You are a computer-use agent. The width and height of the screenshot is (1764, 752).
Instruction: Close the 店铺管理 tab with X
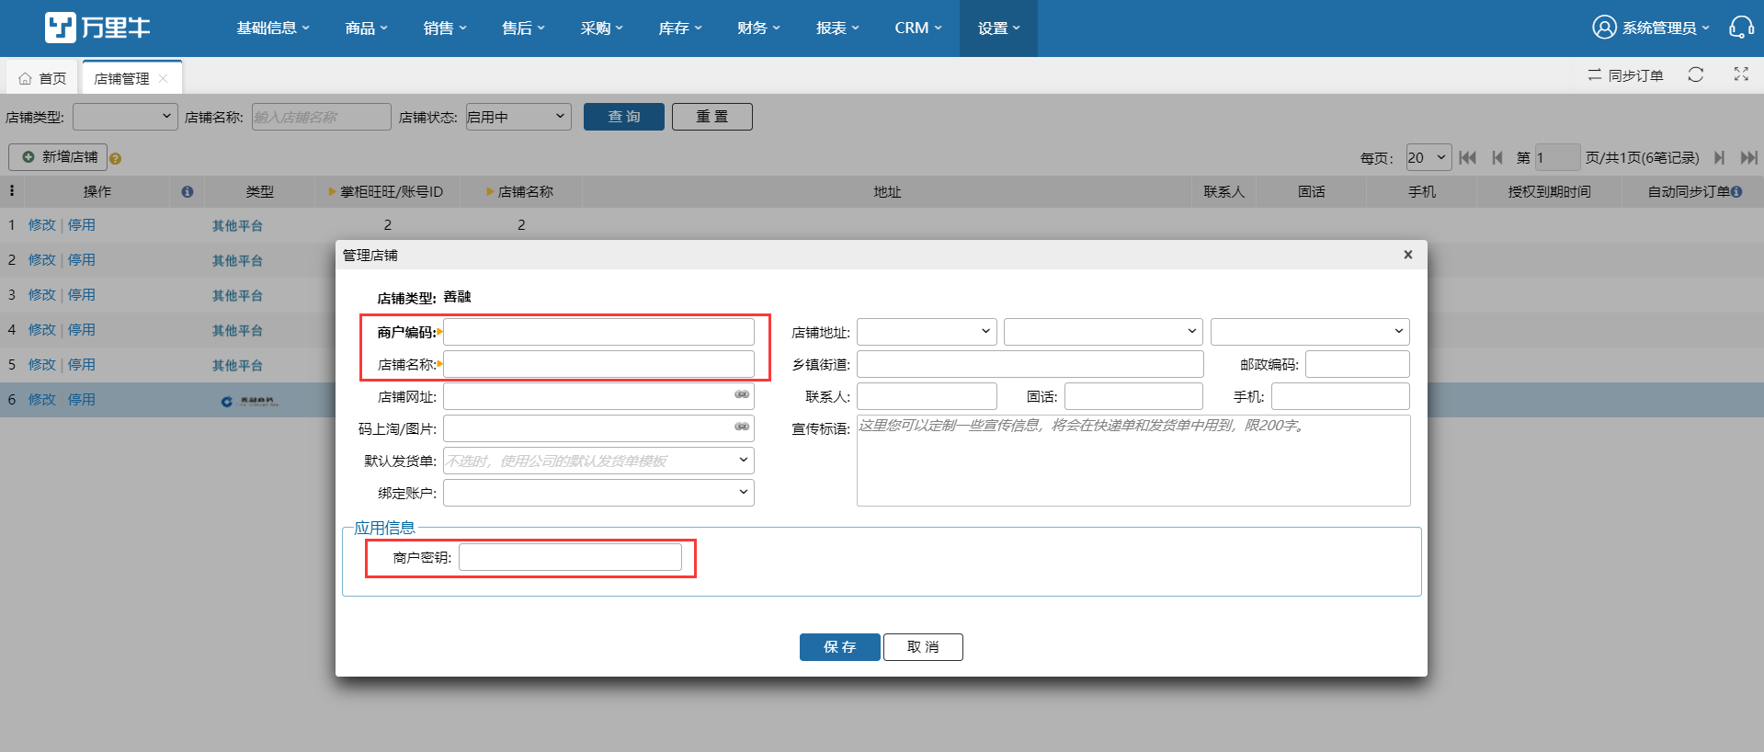point(163,78)
